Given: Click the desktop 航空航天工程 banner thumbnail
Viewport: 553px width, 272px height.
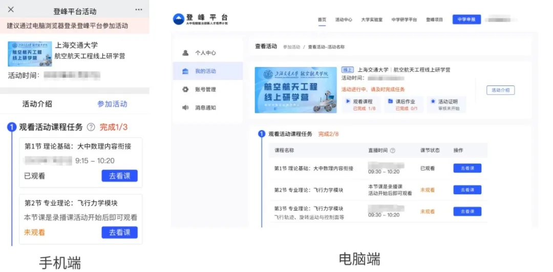Looking at the screenshot, I should [295, 90].
